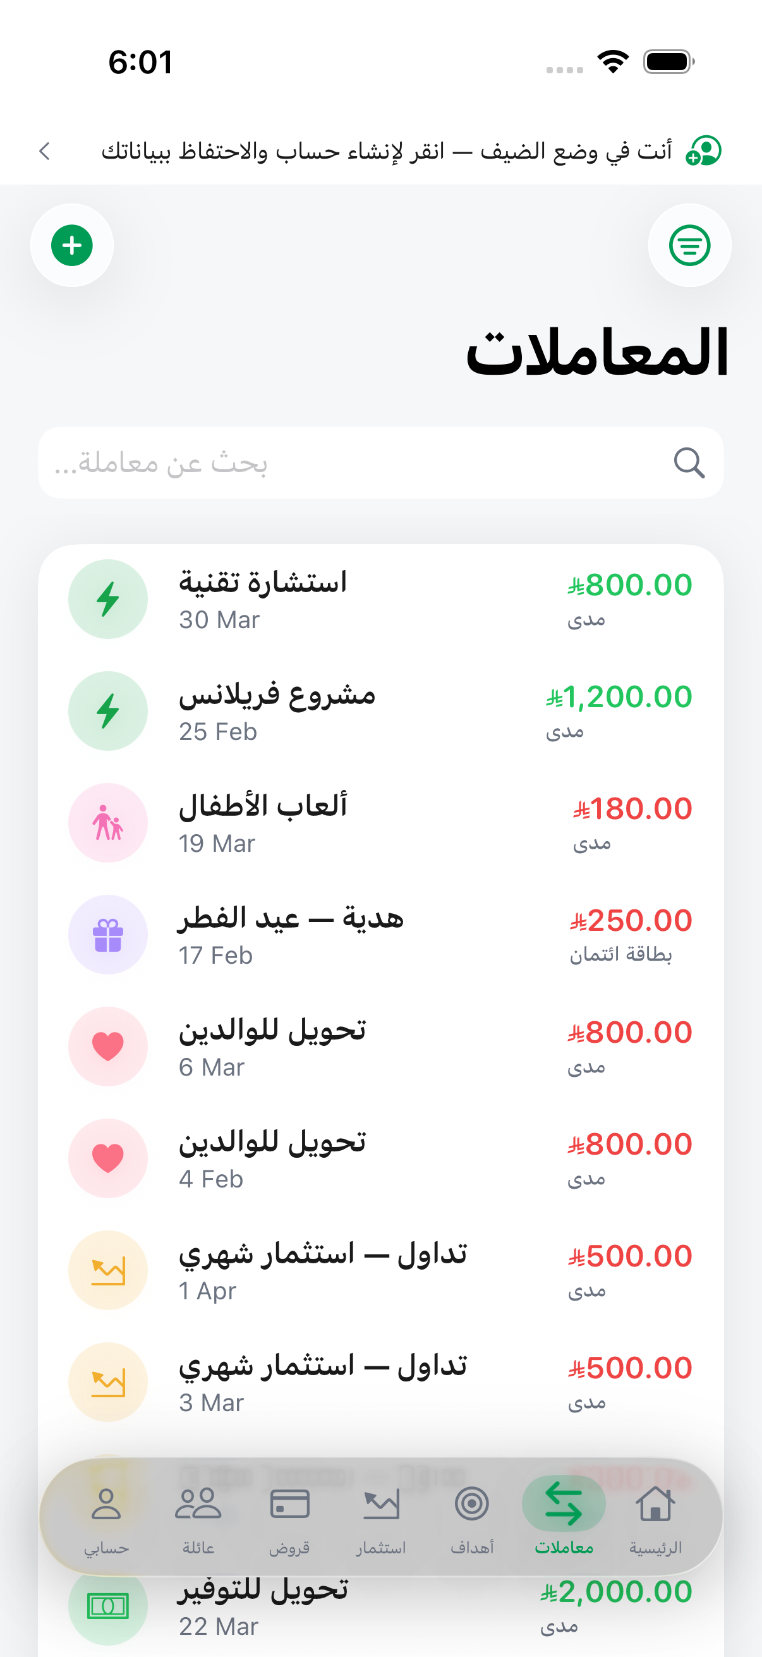This screenshot has height=1657, width=762.
Task: Expand the guest mode banner chevron
Action: click(44, 151)
